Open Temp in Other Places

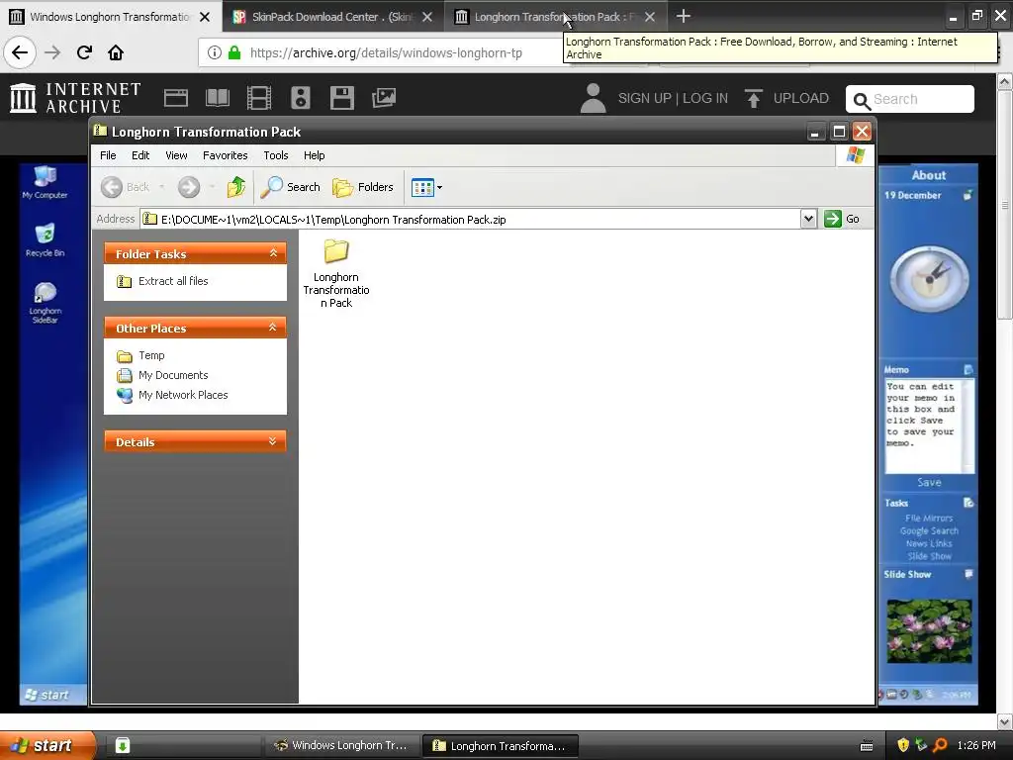[x=151, y=355]
